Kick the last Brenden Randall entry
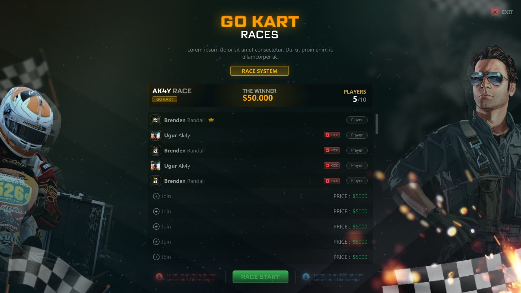521x293 pixels. (x=332, y=181)
